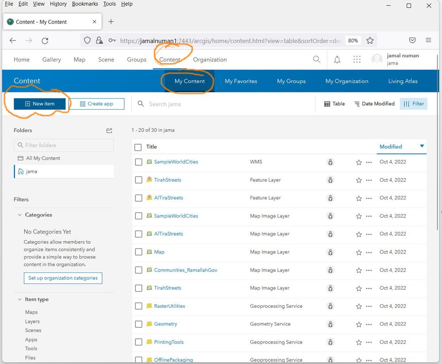Open notifications bell icon

(337, 59)
